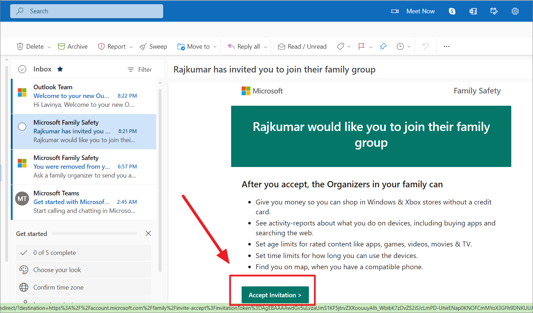
Task: Expand the Categorize dropdown arrow
Action: (349, 47)
